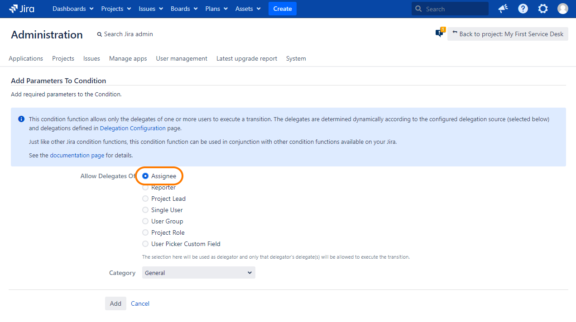Open the notifications megaphone icon

coord(503,9)
